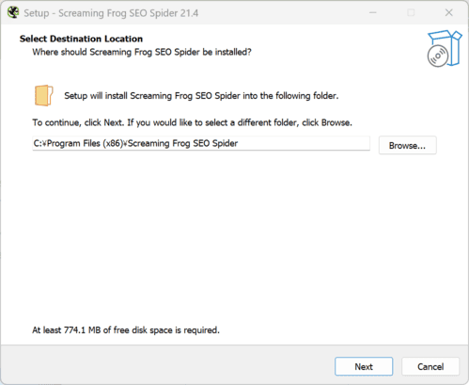This screenshot has height=385, width=469.
Task: Click the Screaming Frog title bar icon
Action: pos(13,13)
